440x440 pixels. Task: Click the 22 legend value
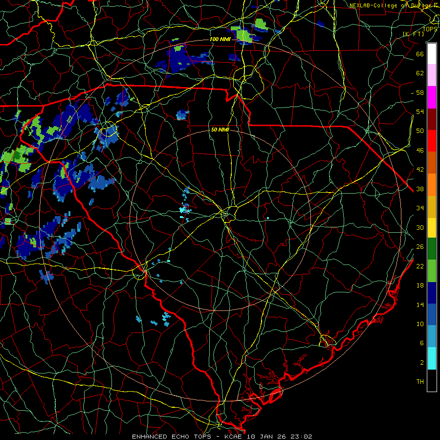pyautogui.click(x=420, y=266)
